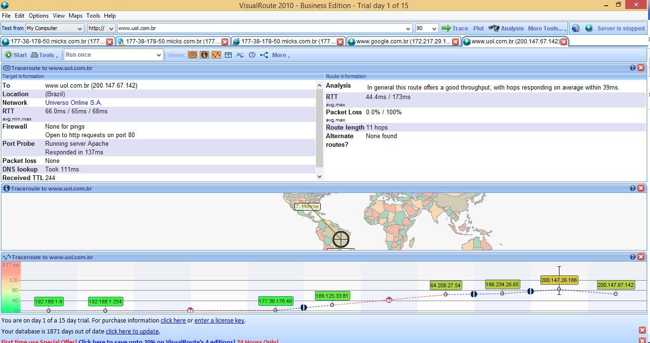
Task: Toggle the Summary view icon
Action: (193, 55)
